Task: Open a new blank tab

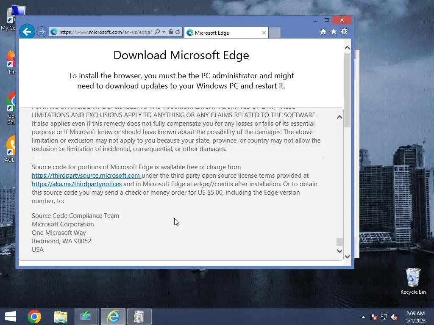Action: [x=275, y=33]
